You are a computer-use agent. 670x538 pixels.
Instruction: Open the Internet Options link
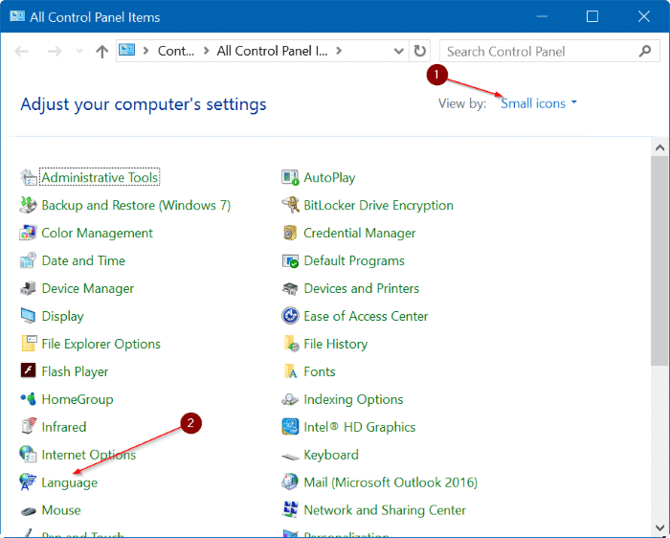click(88, 455)
